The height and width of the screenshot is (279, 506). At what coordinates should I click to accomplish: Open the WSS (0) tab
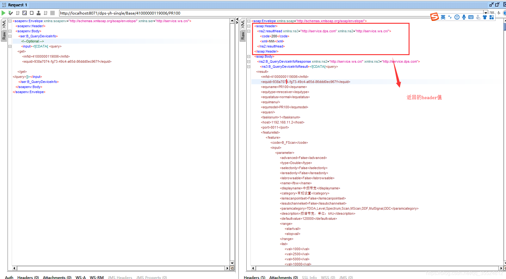point(328,277)
